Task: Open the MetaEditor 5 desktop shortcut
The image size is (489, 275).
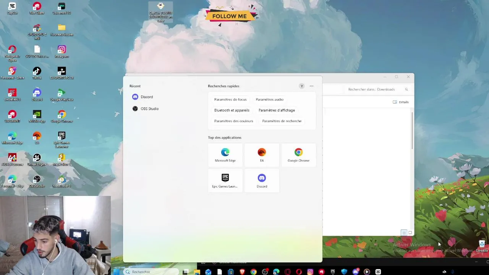Action: click(62, 160)
